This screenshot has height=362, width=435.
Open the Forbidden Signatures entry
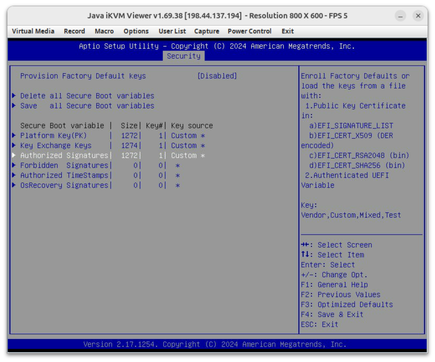pyautogui.click(x=64, y=165)
